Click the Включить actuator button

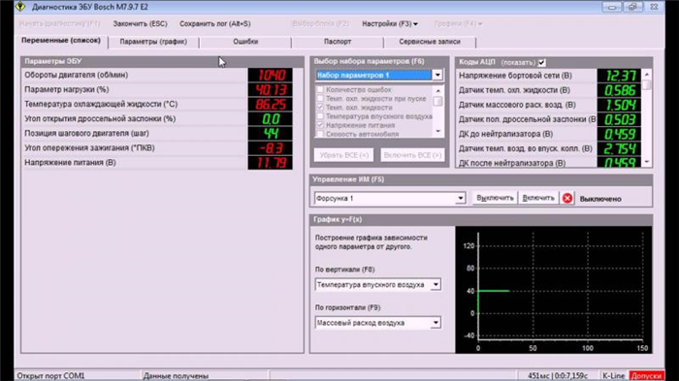[x=538, y=199]
